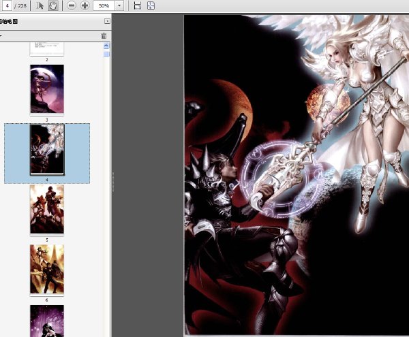Click the document page artwork
This screenshot has width=409, height=337.
297,174
